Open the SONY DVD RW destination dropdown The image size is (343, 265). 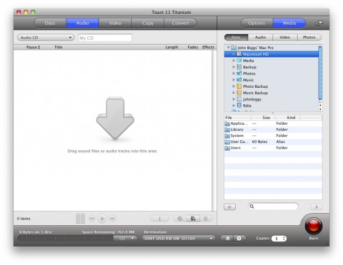tap(178, 238)
